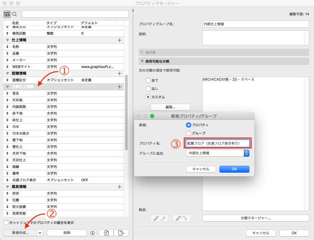
Task: Select the 巾木の高さ property row
Action: pyautogui.click(x=64, y=133)
